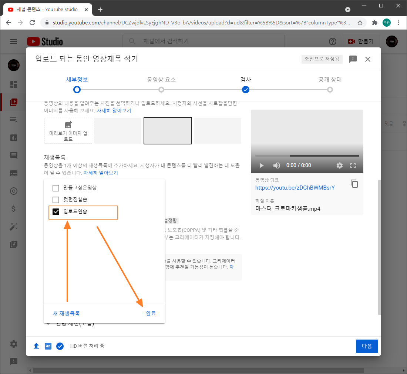
Task: Click the 초안으로 저장됨 status label
Action: (322, 59)
